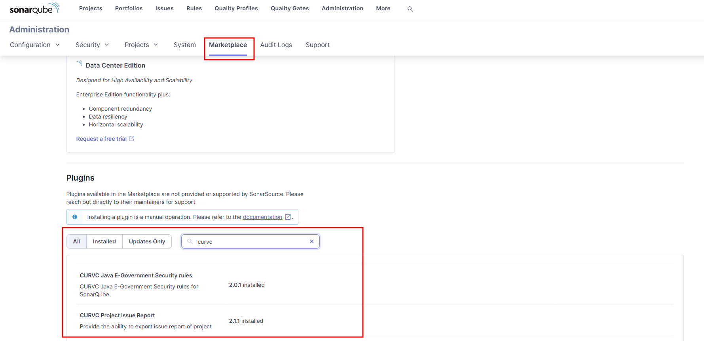Click the Data Center Edition logo icon
704x341 pixels.
(x=80, y=64)
